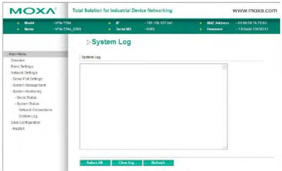Open Network Settings in the menu
This screenshot has height=171, width=282.
pos(24,73)
